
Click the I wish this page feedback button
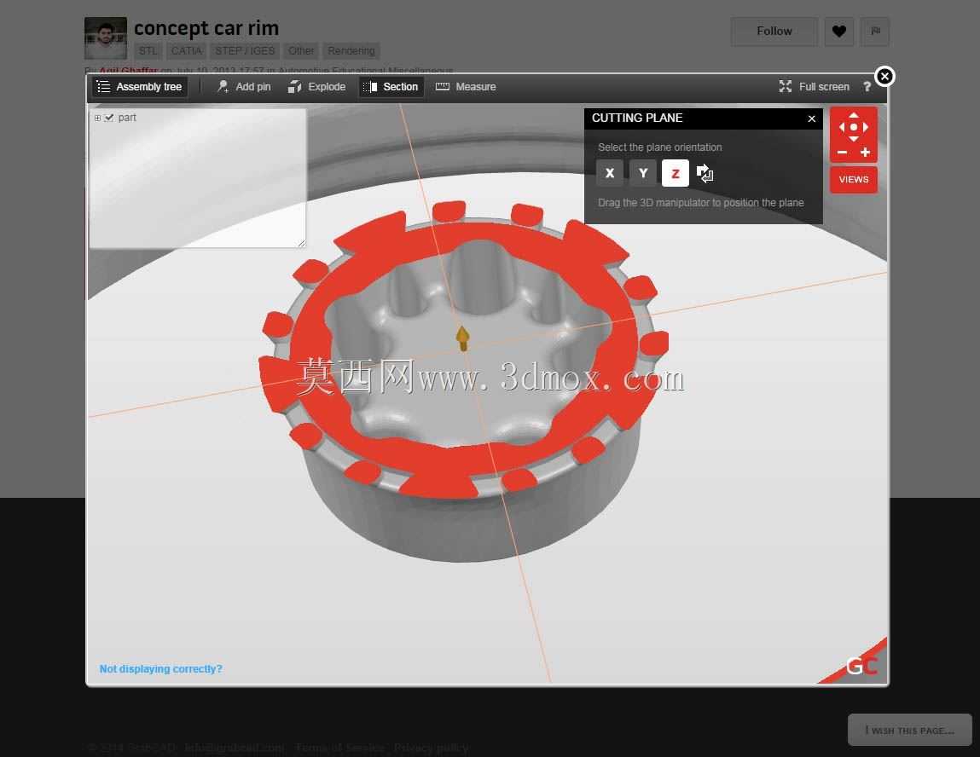[909, 730]
